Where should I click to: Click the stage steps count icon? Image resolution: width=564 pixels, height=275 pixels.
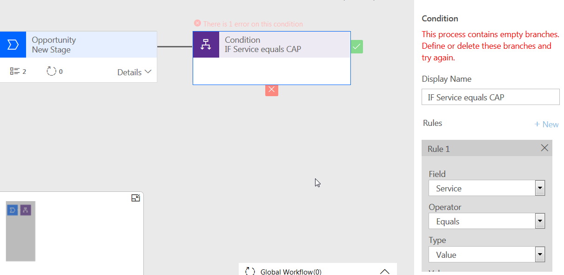click(15, 72)
